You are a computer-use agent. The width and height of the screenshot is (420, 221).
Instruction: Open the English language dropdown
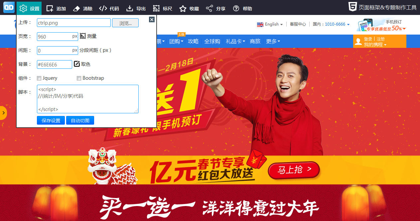270,24
